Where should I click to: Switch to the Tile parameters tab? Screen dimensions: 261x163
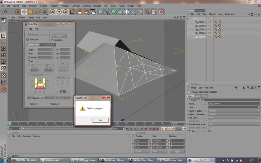pos(48,45)
